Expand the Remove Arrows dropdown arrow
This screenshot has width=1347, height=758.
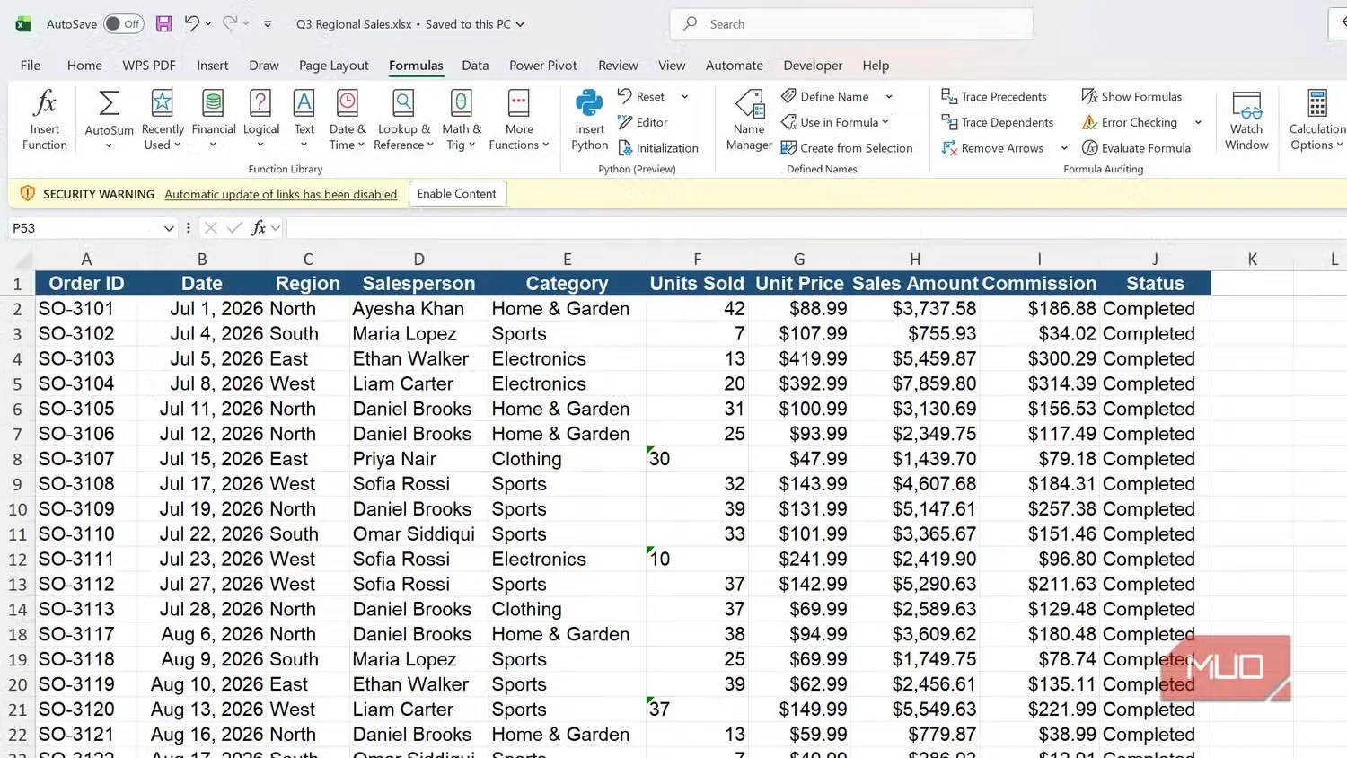coord(1064,148)
